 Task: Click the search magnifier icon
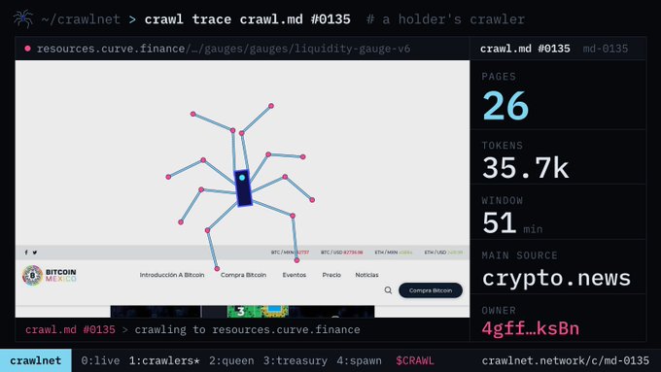click(388, 290)
